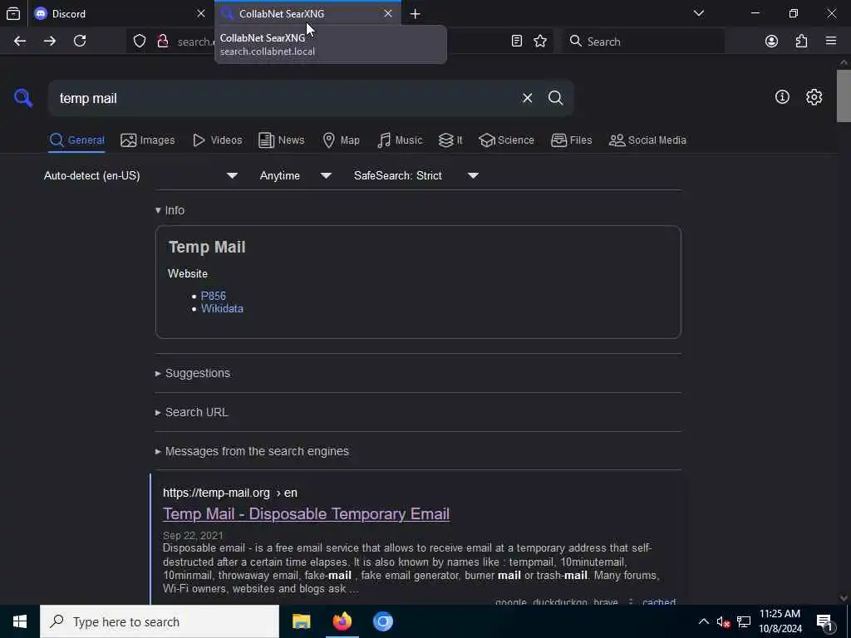Select the It category tab

point(450,140)
